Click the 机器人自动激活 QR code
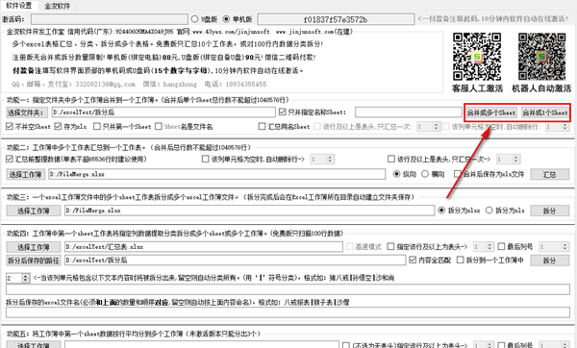The height and width of the screenshot is (348, 577). point(541,57)
